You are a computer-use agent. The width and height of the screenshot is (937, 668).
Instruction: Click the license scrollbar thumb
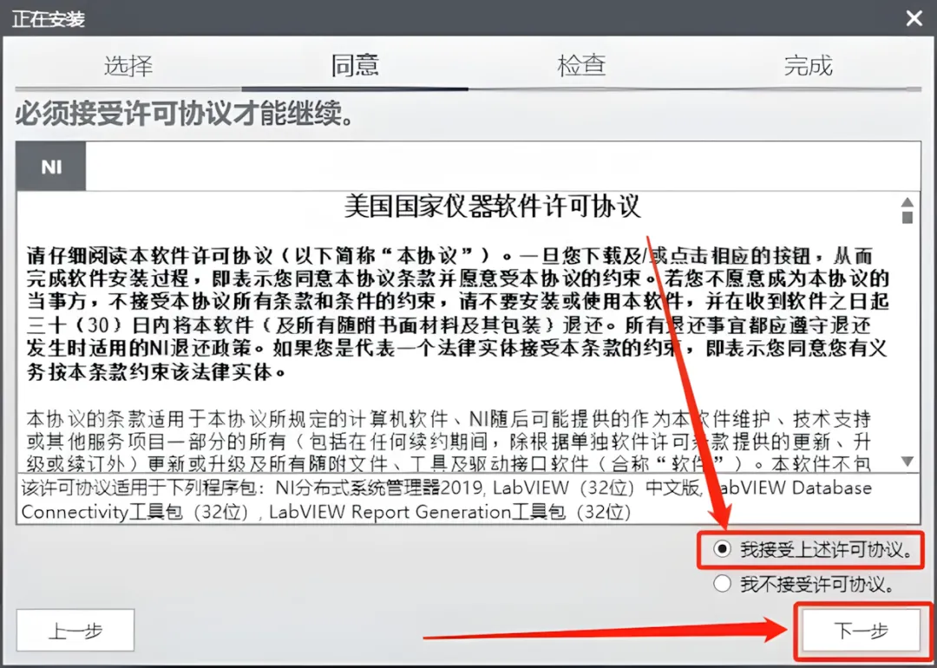pos(908,217)
